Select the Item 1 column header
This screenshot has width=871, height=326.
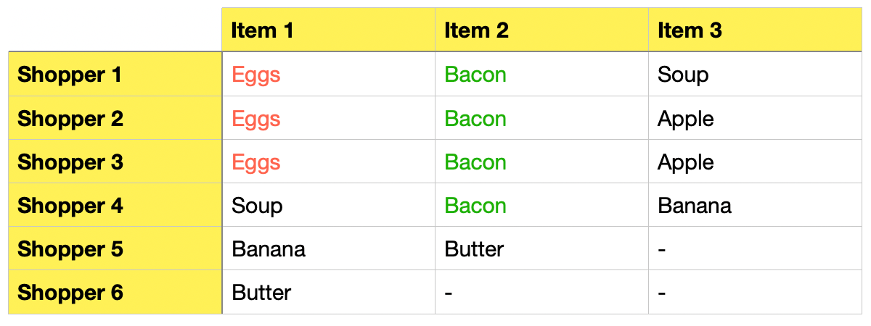pyautogui.click(x=329, y=30)
